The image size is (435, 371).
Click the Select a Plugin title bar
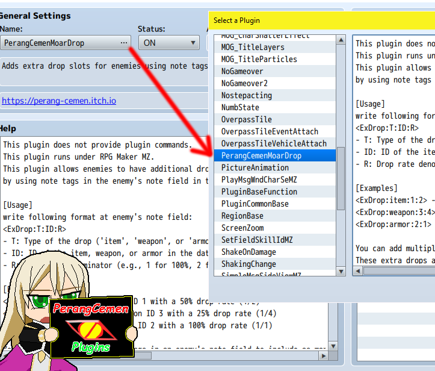pyautogui.click(x=321, y=20)
